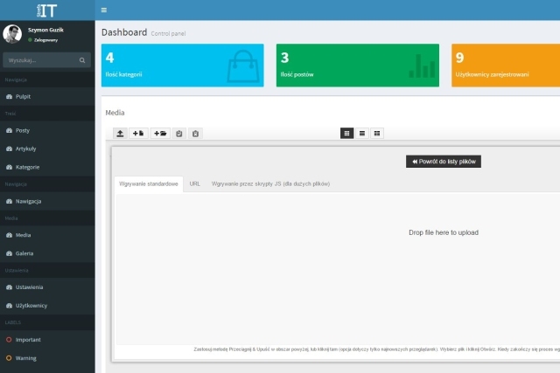Click the add new folder icon
Image resolution: width=560 pixels, height=373 pixels.
click(160, 134)
